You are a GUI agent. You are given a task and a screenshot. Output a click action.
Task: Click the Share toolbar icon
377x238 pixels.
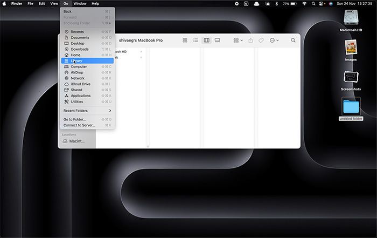pos(250,40)
